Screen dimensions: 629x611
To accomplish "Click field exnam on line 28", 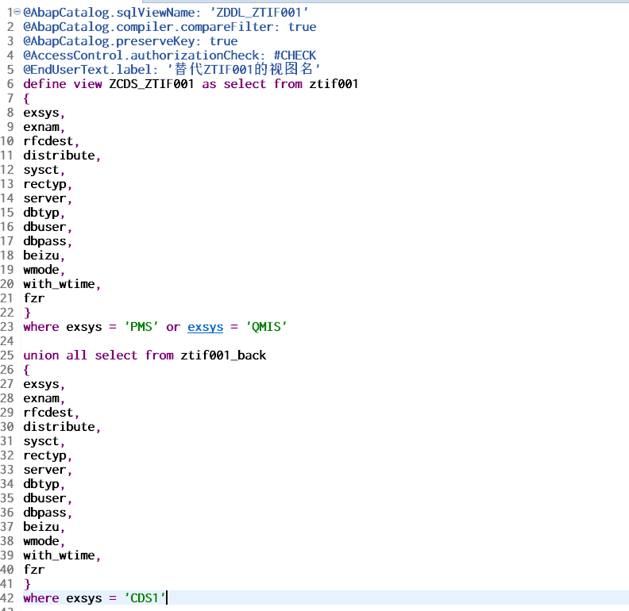I will pyautogui.click(x=41, y=398).
